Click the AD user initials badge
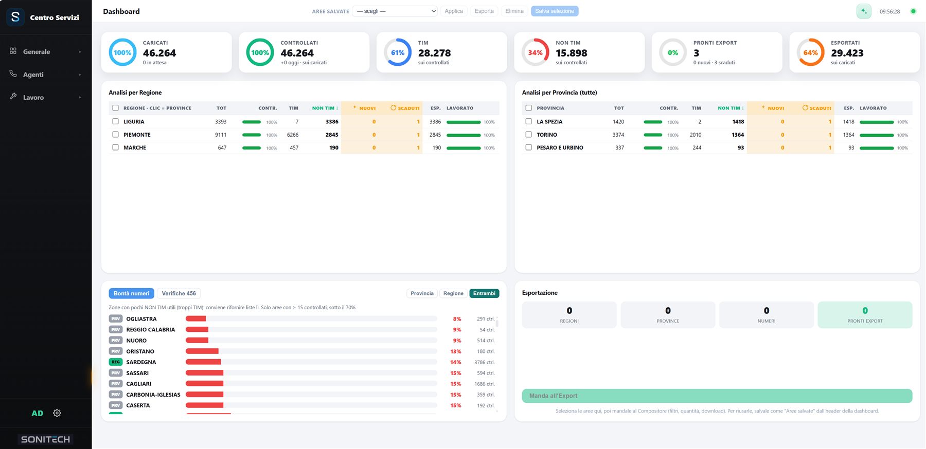 pyautogui.click(x=38, y=413)
